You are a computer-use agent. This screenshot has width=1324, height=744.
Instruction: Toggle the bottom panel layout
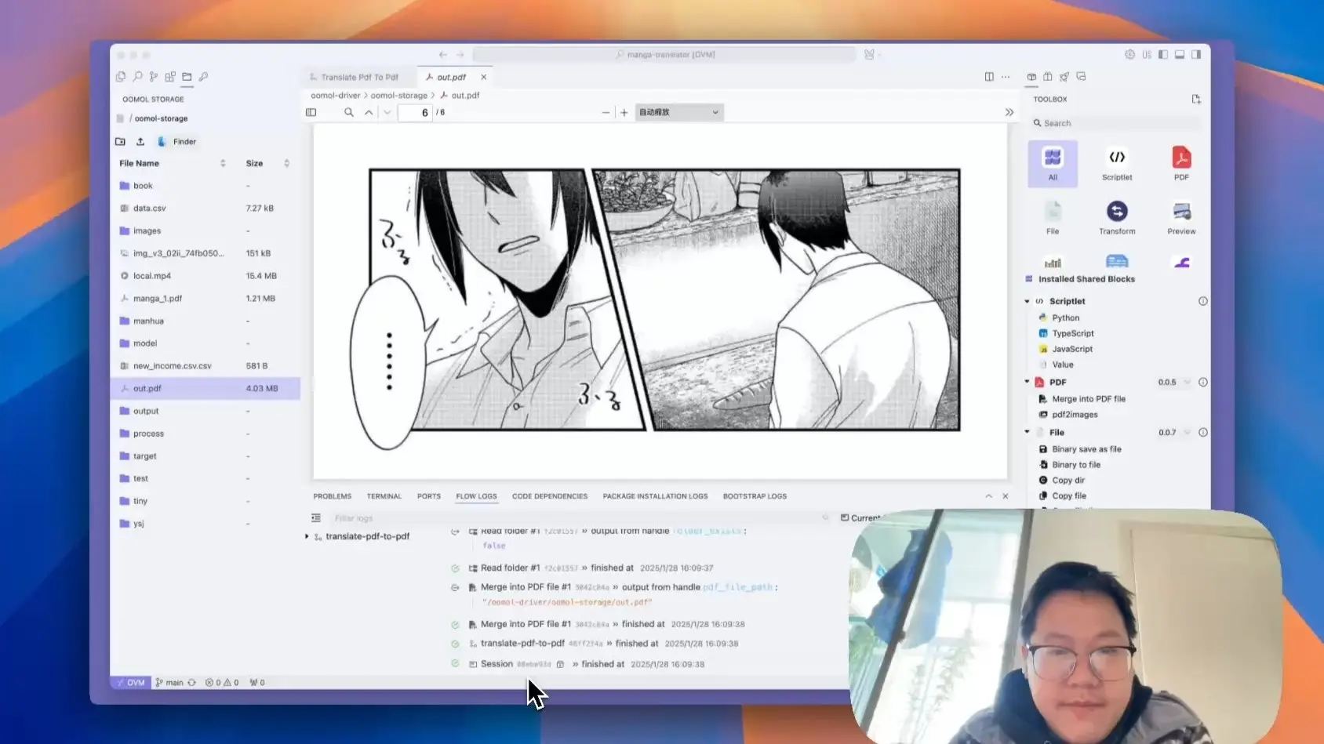(x=1180, y=55)
